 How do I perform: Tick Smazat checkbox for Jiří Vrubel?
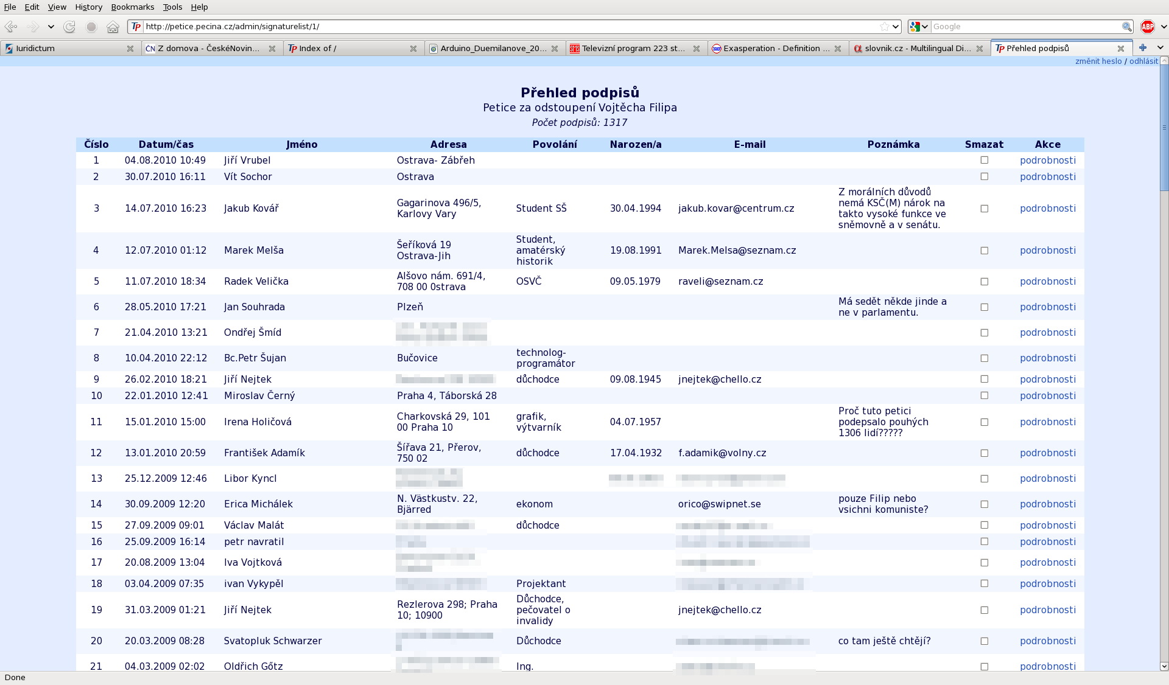click(985, 160)
